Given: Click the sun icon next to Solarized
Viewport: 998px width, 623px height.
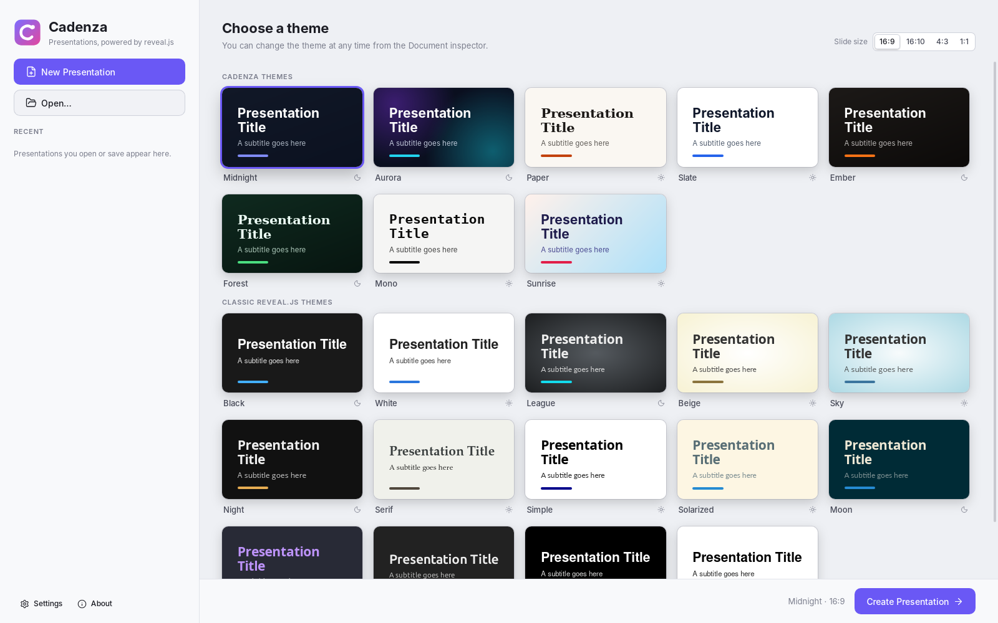Looking at the screenshot, I should tap(813, 510).
